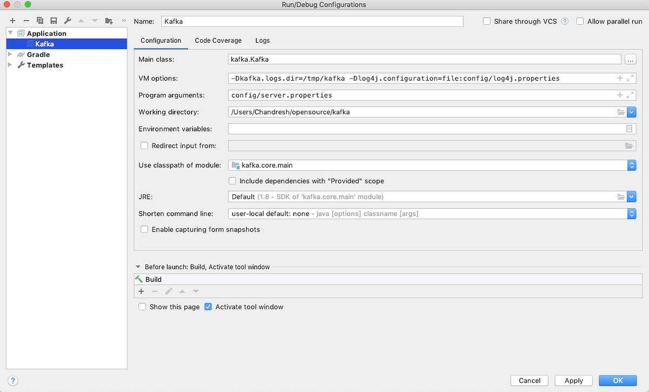Expand the Gradle tree node
The image size is (649, 392).
point(9,54)
